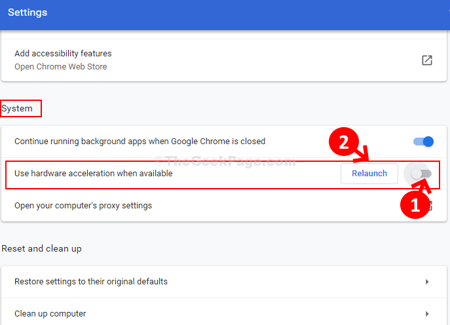450x325 pixels.
Task: Click Use hardware acceleration when available label
Action: pos(94,174)
